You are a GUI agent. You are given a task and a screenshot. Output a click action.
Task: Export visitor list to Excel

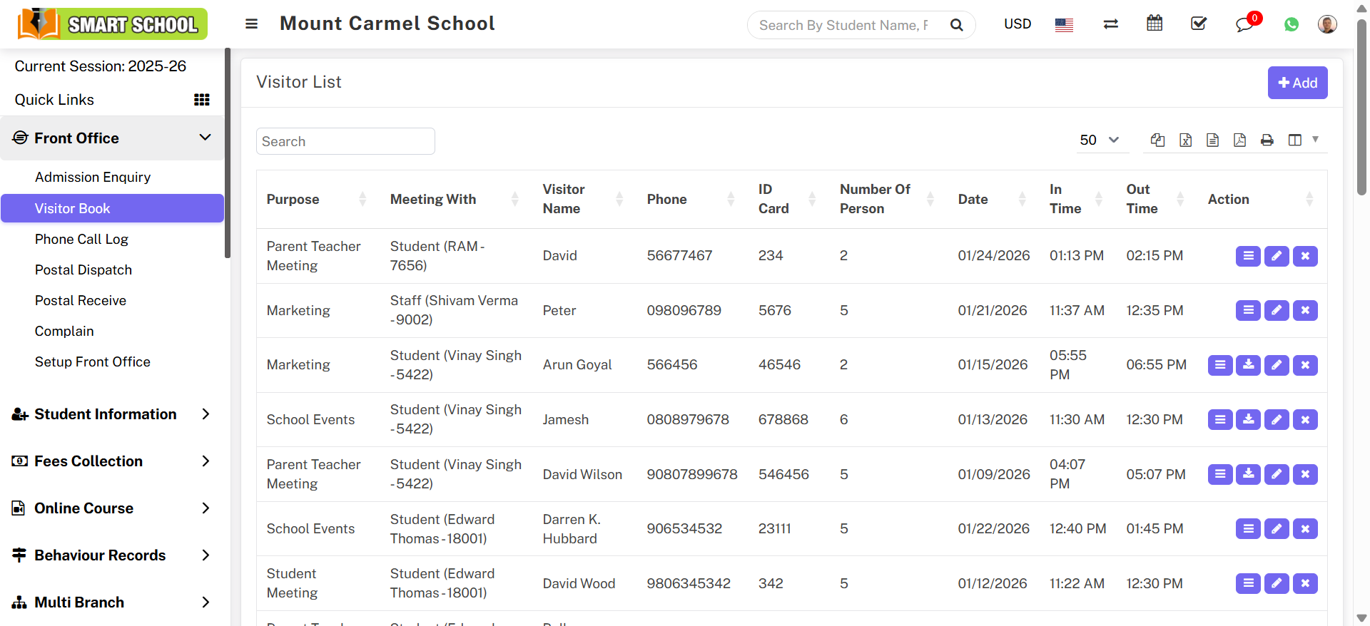(1185, 140)
